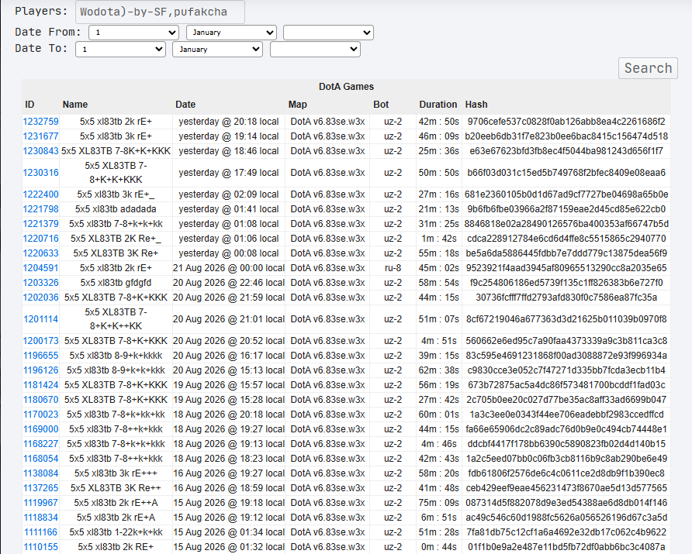
Task: Open game ID 1230843
Action: [40, 151]
